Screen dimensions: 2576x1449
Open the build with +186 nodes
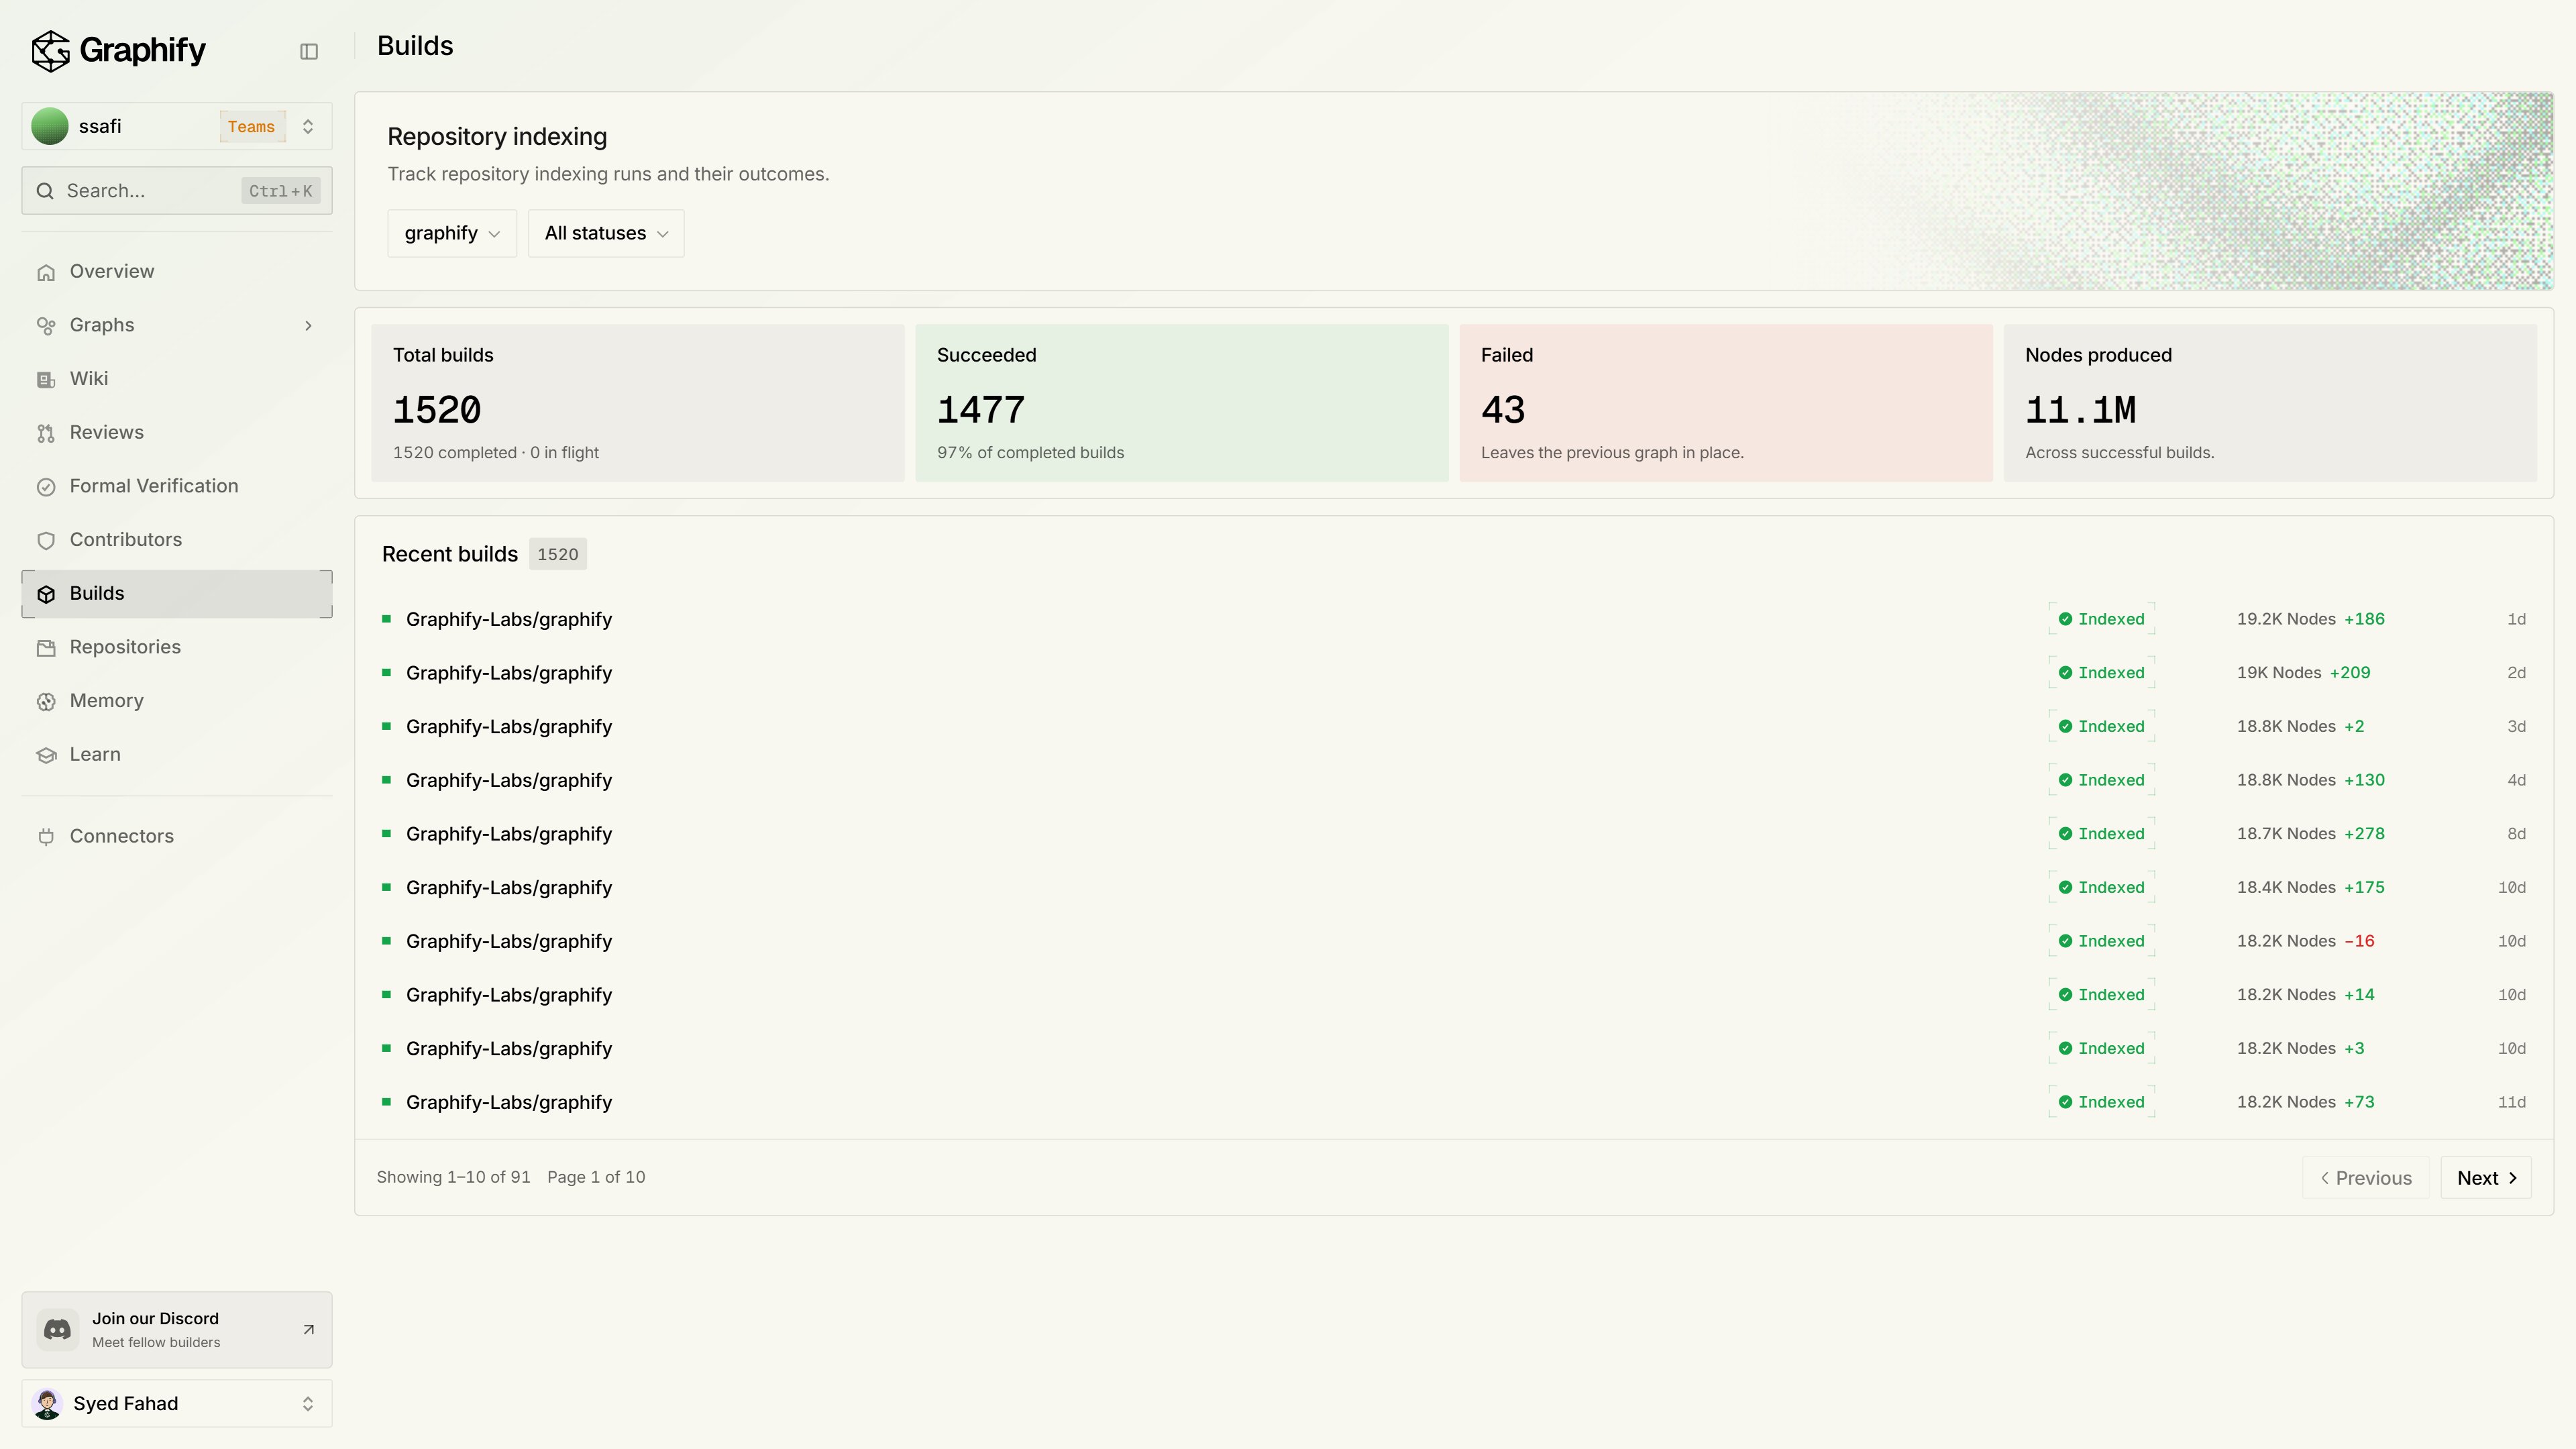point(1454,619)
